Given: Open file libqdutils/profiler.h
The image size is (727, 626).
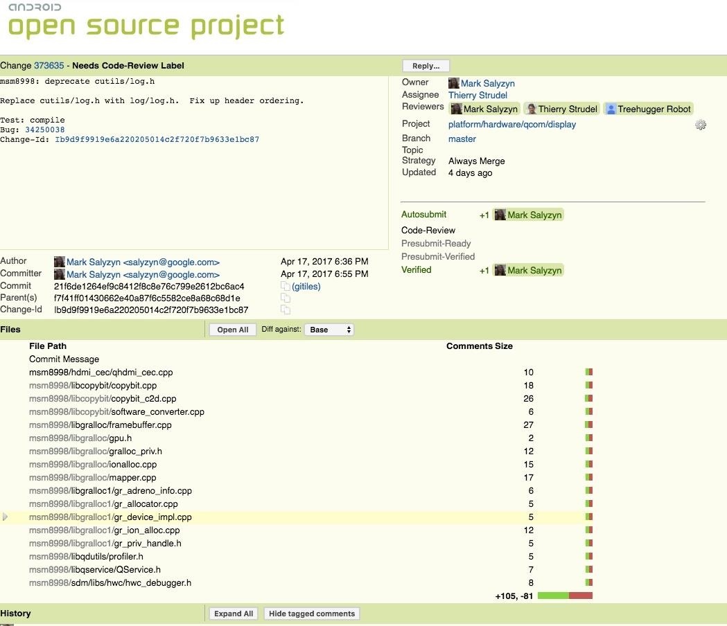Looking at the screenshot, I should point(86,556).
